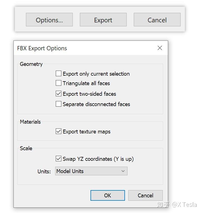Check the Triangulate all faces box
Viewport: 202px width, 213px height.
[x=59, y=83]
